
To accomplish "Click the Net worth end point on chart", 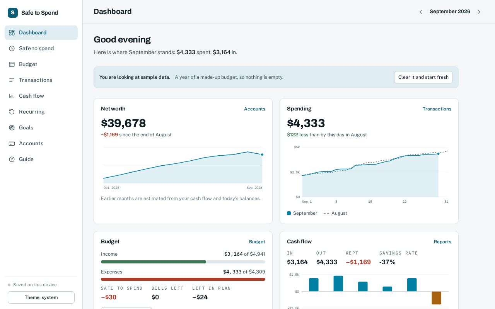I will [x=262, y=154].
